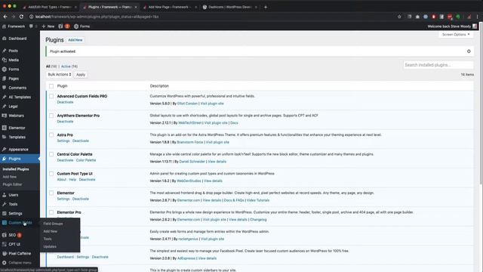Open the Webinars sidebar item
Image resolution: width=483 pixels, height=272 pixels.
point(16,116)
